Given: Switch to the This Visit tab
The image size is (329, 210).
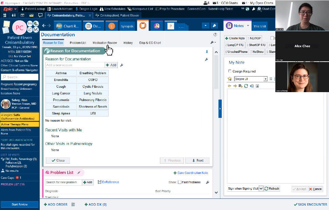Looking at the screenshot, I should pos(260,26).
